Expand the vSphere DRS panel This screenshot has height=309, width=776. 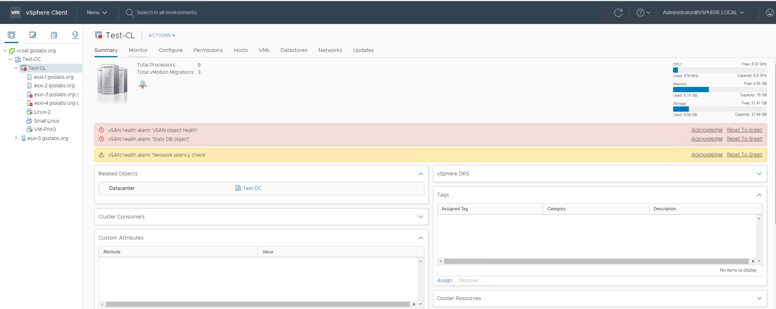pos(759,174)
